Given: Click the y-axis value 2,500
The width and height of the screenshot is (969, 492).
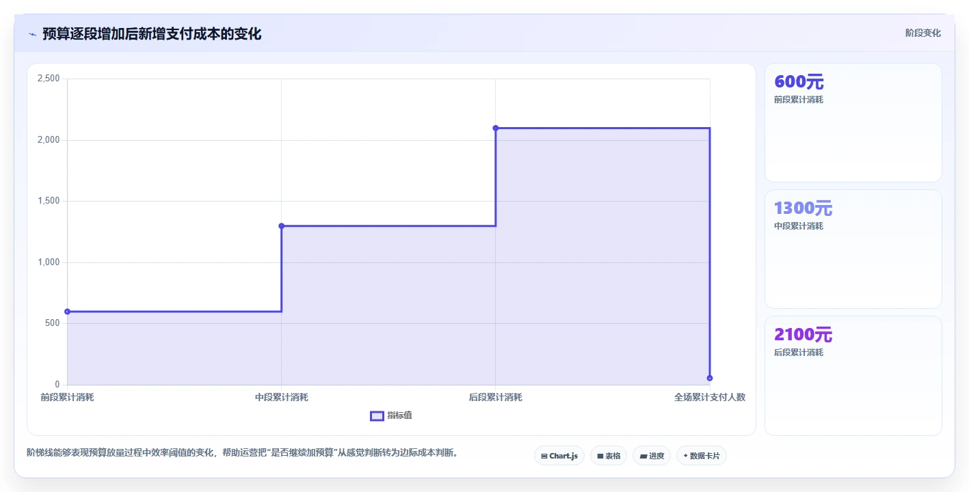Looking at the screenshot, I should [x=48, y=79].
